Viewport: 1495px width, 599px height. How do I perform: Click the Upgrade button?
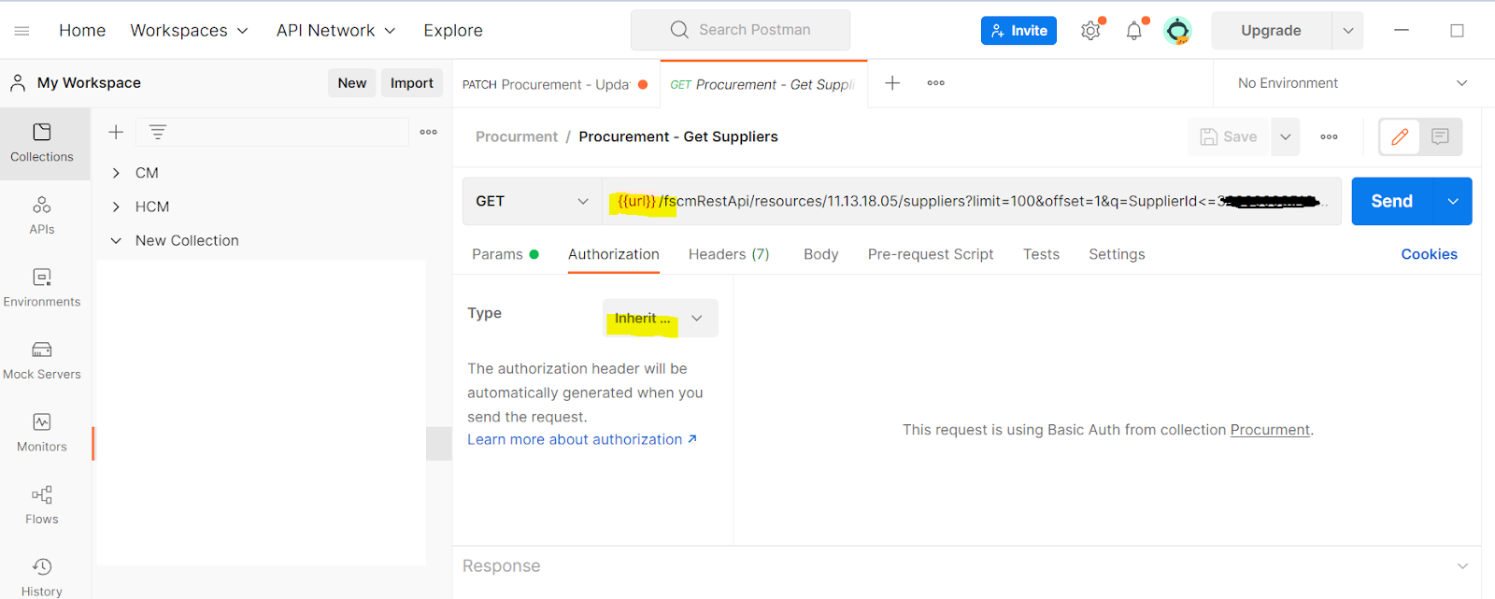pyautogui.click(x=1271, y=31)
